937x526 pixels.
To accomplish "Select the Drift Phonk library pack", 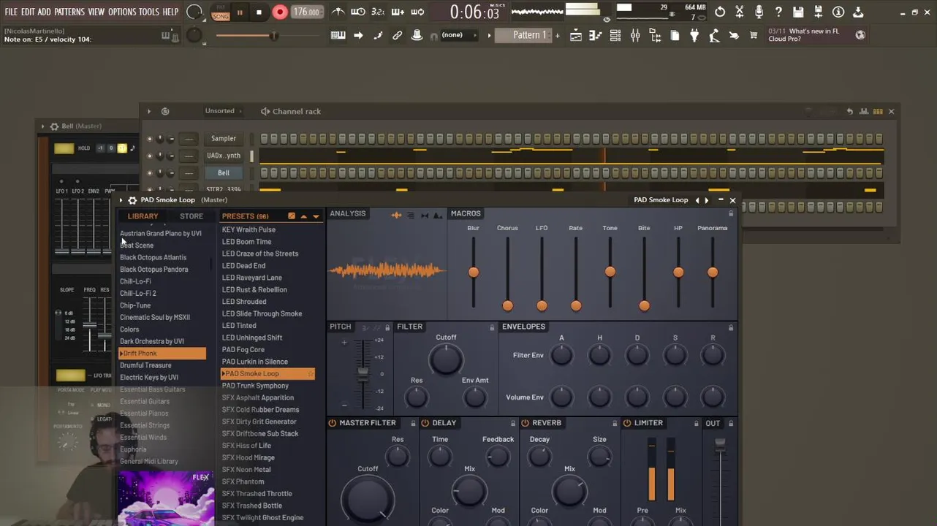I will coord(162,354).
